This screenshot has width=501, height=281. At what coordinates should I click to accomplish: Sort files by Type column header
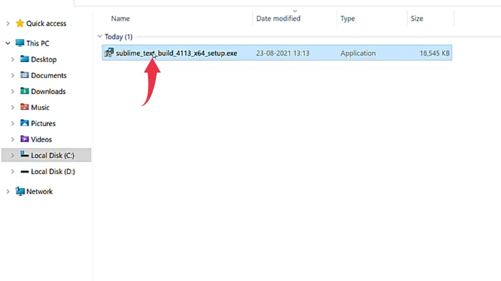[348, 19]
